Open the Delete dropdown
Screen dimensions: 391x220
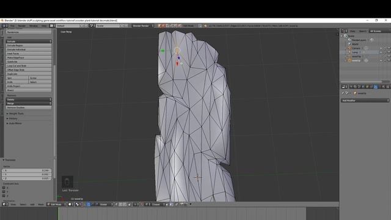(x=29, y=100)
